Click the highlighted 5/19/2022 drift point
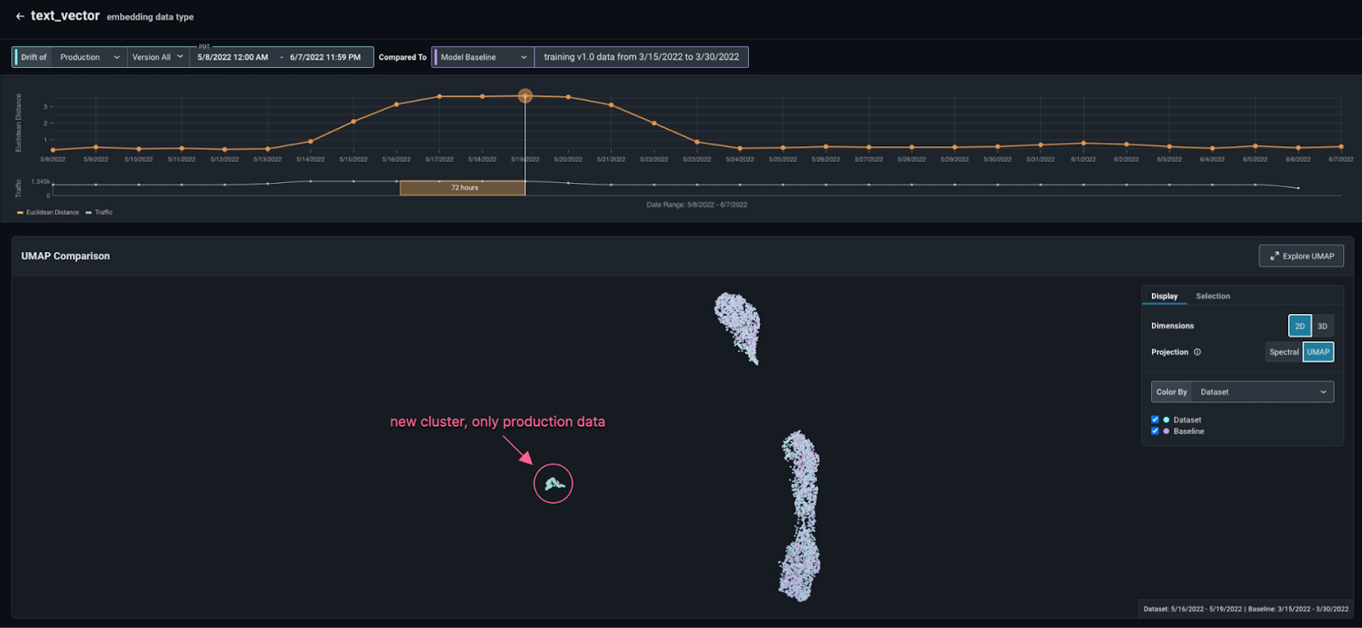Viewport: 1362px width, 628px height. tap(525, 96)
